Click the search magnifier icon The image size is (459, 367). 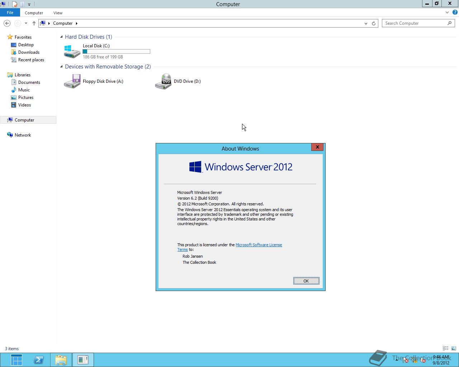click(450, 23)
